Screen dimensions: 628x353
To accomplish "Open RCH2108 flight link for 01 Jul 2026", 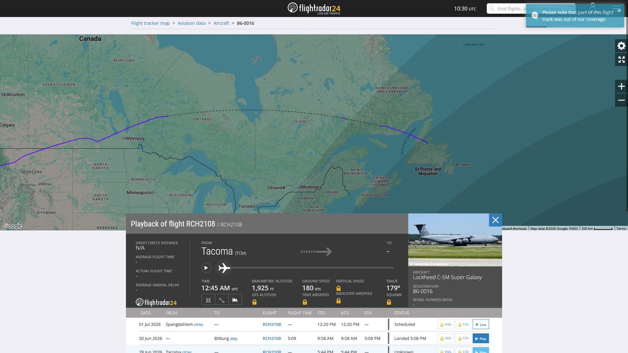I will (x=272, y=324).
